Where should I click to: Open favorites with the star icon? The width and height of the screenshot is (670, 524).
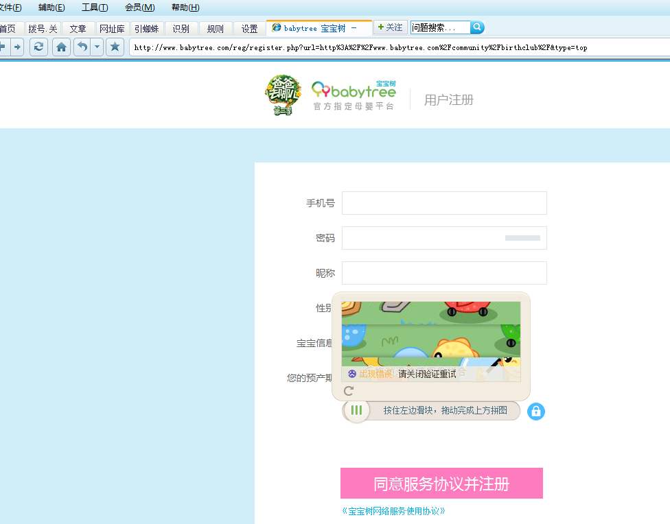[115, 47]
